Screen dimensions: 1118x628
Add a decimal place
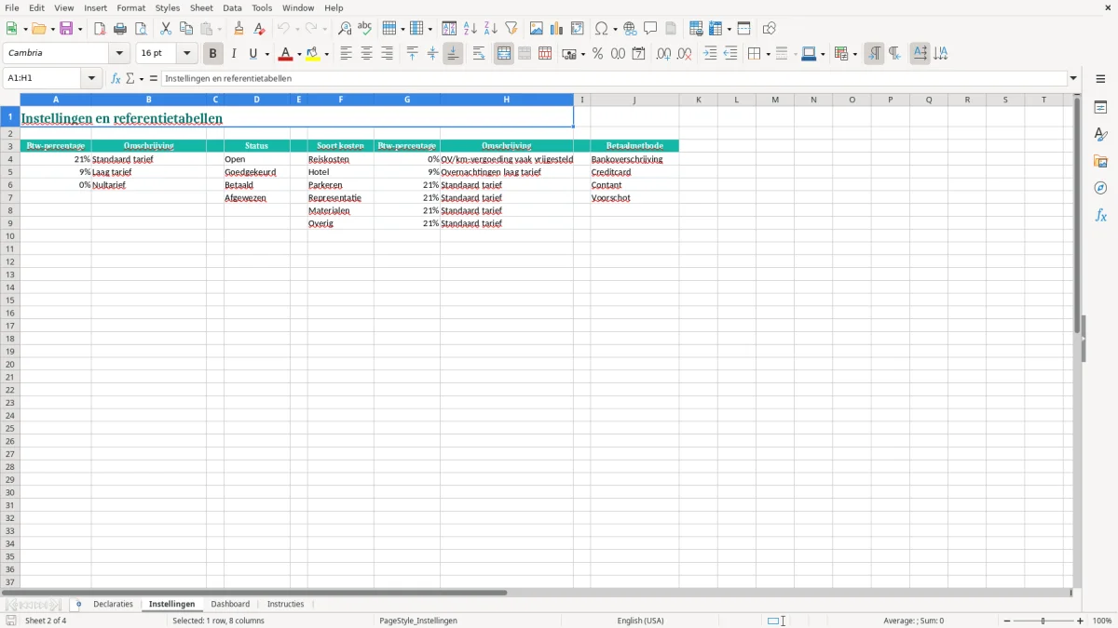pyautogui.click(x=663, y=54)
